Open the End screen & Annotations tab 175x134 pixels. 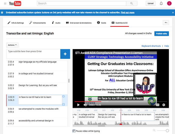(79, 23)
